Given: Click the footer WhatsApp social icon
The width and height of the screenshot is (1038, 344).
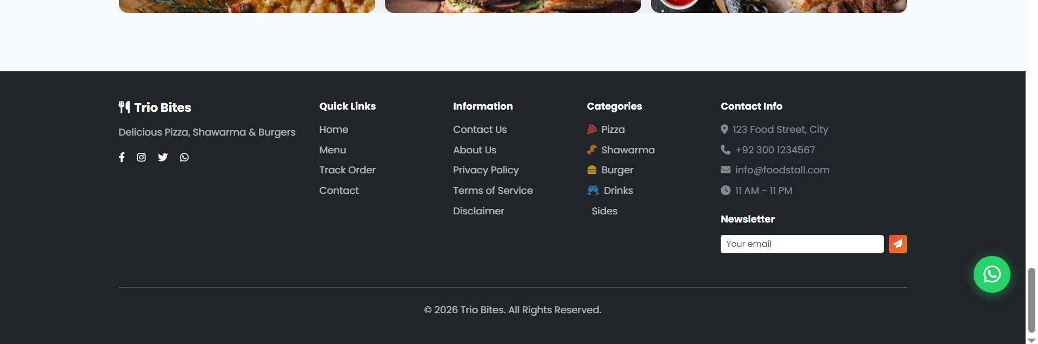Looking at the screenshot, I should pyautogui.click(x=184, y=157).
